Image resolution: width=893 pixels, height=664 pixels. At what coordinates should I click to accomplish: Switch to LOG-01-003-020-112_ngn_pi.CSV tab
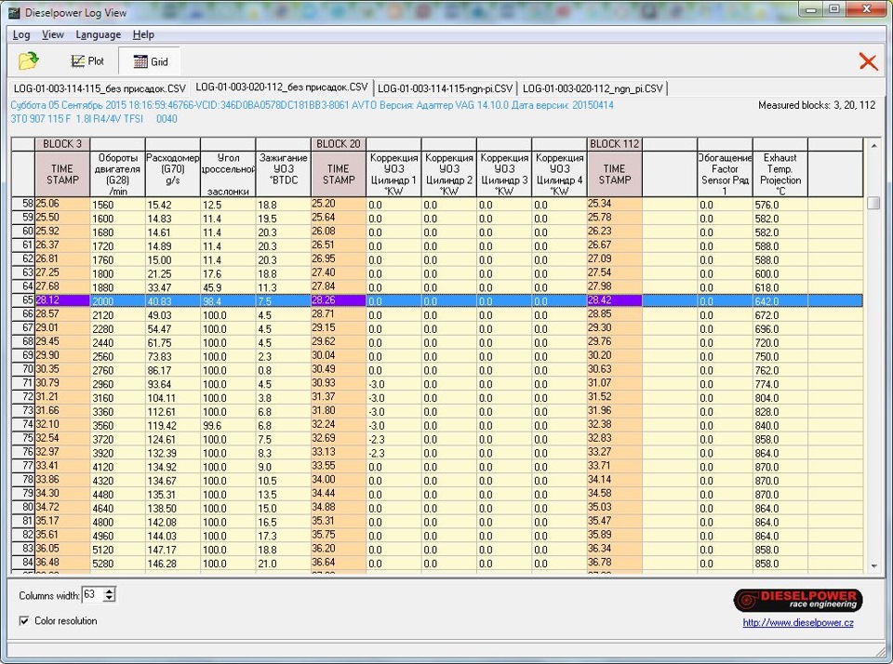coord(593,88)
